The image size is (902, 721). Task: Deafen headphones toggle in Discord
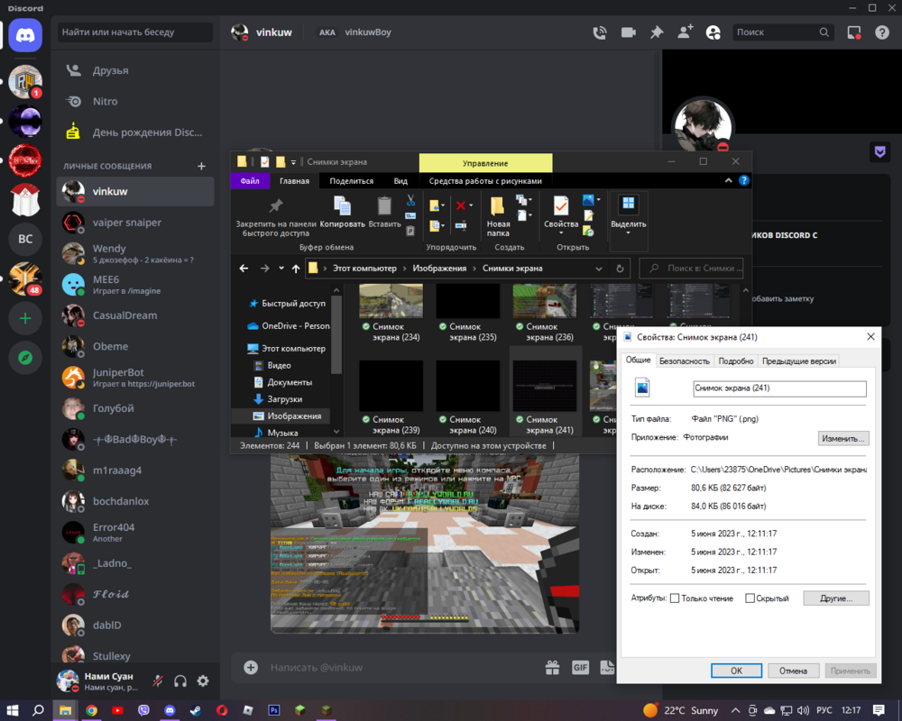[x=180, y=680]
